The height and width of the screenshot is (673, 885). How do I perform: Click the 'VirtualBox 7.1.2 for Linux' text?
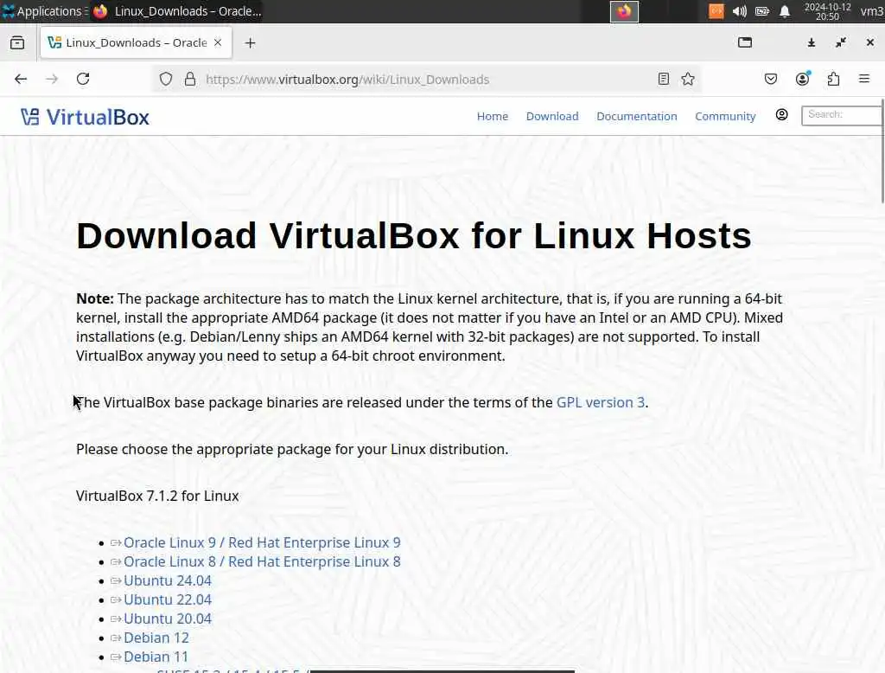157,497
